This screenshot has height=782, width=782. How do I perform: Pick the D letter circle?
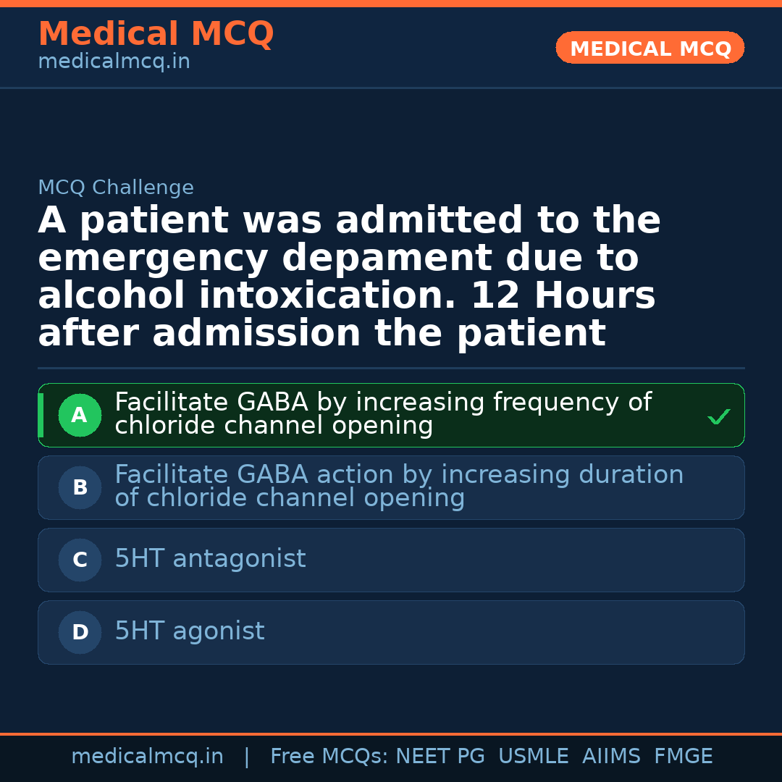tap(80, 633)
